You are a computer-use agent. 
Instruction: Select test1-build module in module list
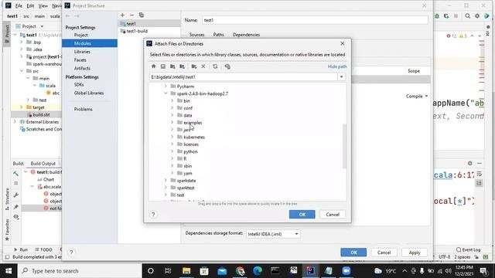pos(137,31)
